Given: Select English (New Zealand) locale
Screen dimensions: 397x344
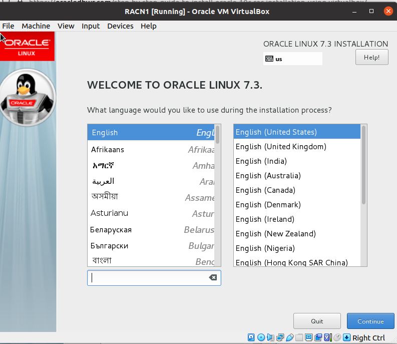Looking at the screenshot, I should (x=297, y=233).
